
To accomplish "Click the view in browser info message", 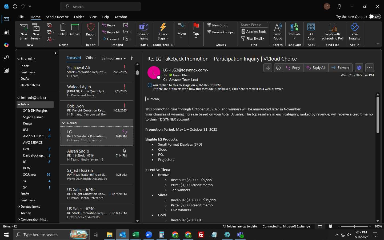I will pos(218,89).
